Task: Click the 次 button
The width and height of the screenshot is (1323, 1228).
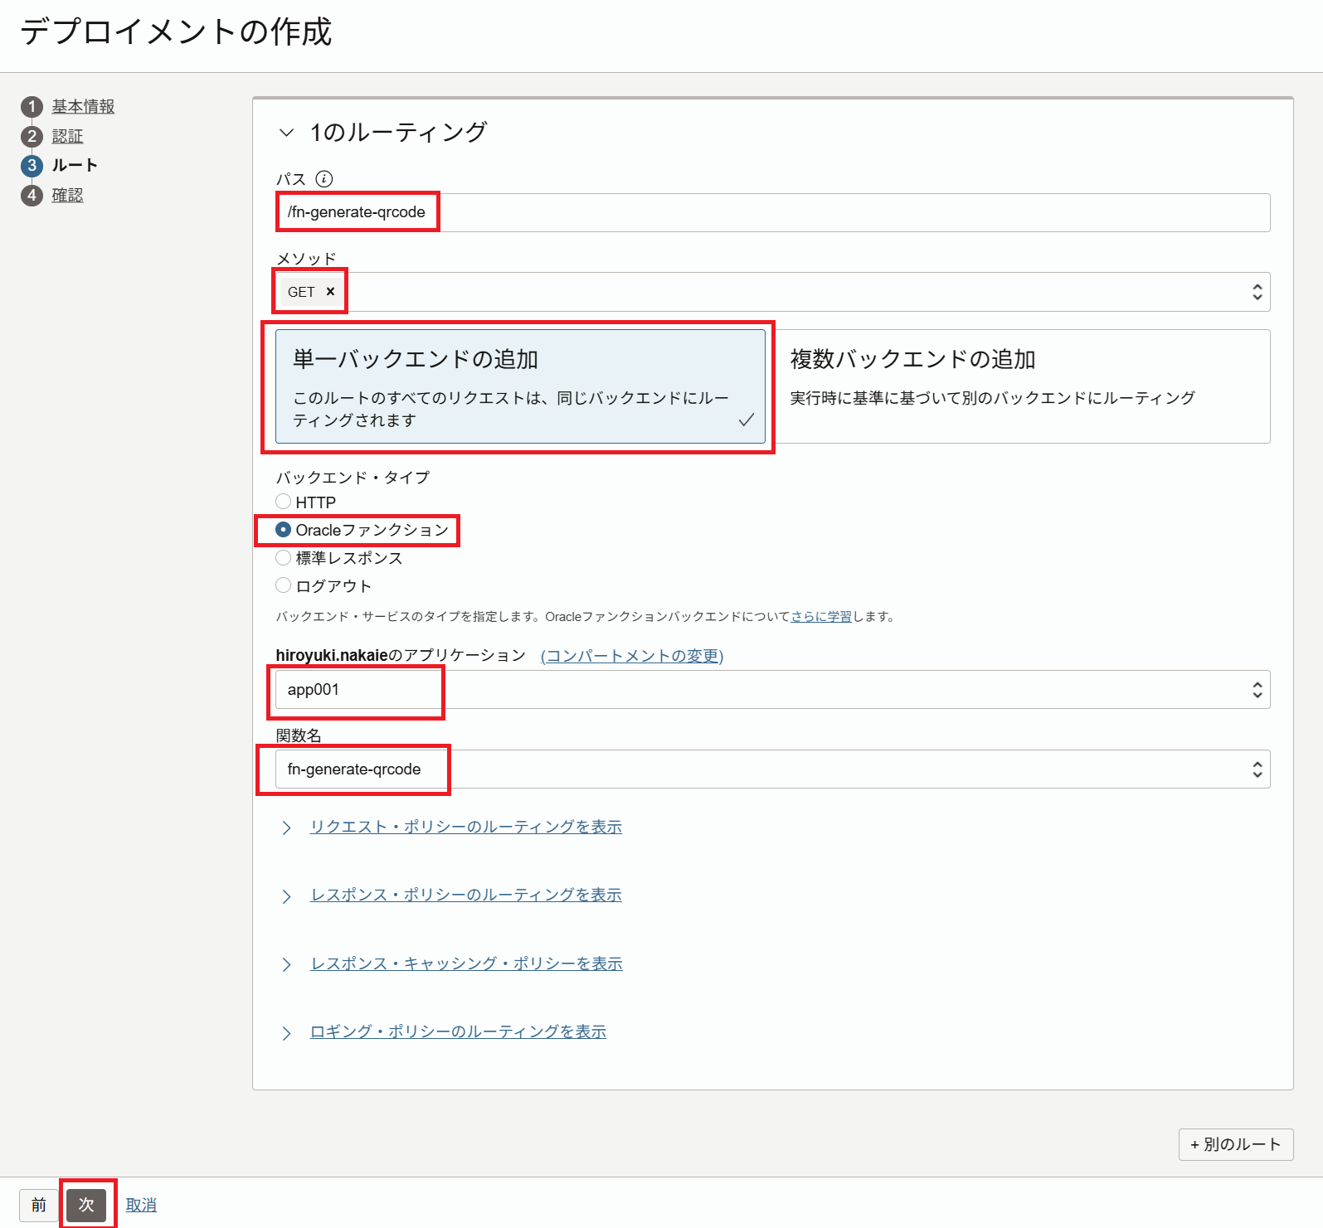Action: (87, 1205)
